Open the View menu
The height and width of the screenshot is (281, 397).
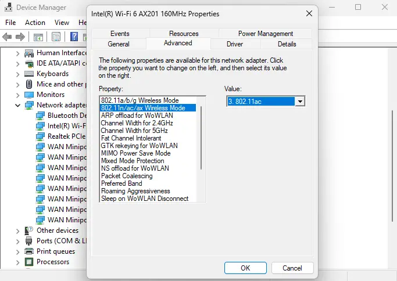pos(62,23)
